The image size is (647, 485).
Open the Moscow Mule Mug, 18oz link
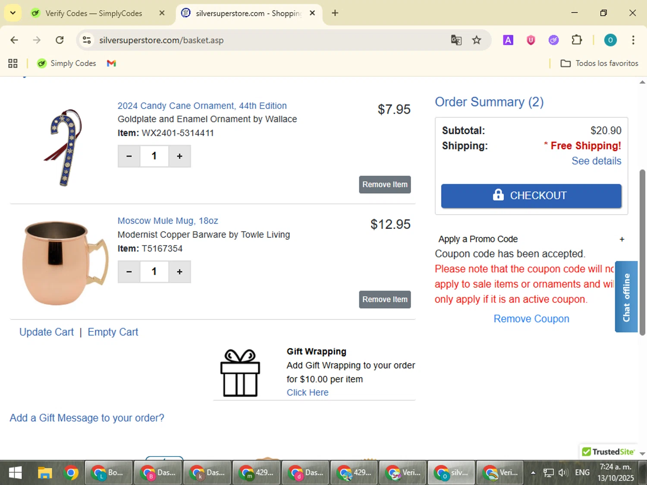(168, 221)
